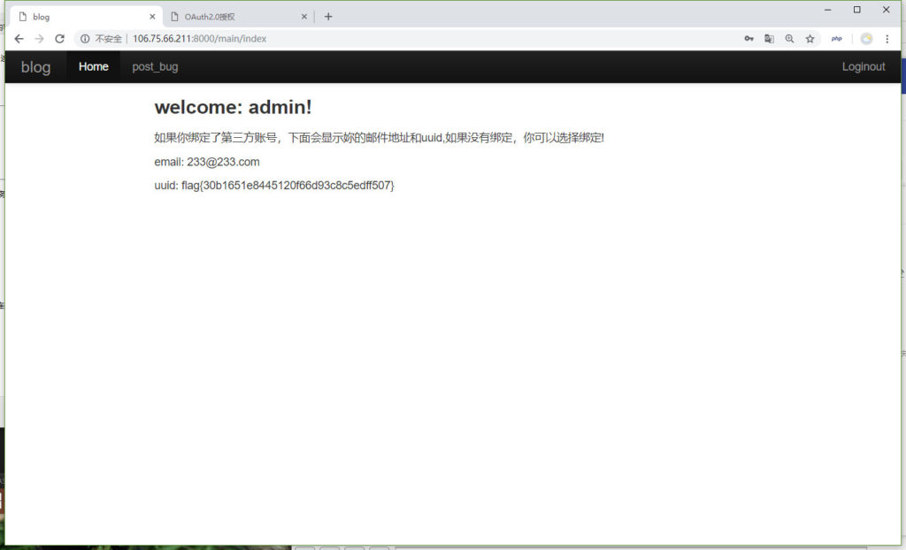Open the browser profile avatar

coord(866,39)
